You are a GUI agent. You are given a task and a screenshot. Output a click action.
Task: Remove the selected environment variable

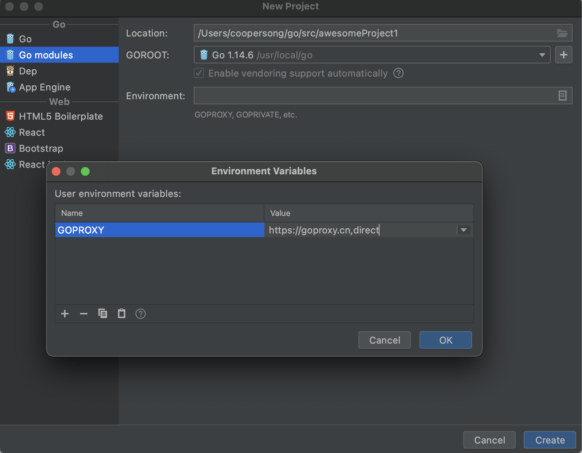pyautogui.click(x=84, y=314)
